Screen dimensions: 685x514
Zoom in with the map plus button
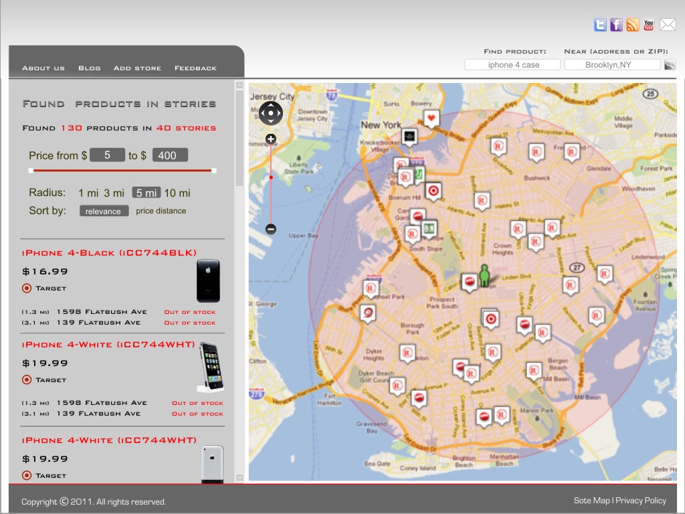click(x=271, y=139)
